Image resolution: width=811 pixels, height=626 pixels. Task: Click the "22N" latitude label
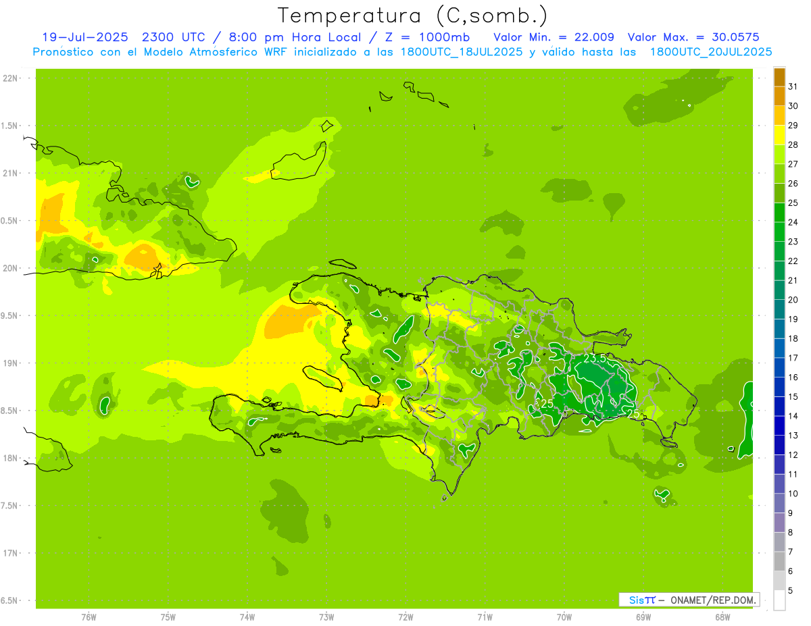[x=10, y=78]
